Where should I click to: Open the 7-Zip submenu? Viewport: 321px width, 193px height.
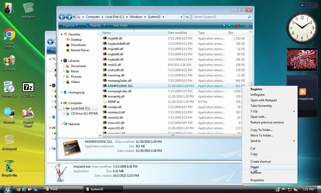tap(270, 111)
